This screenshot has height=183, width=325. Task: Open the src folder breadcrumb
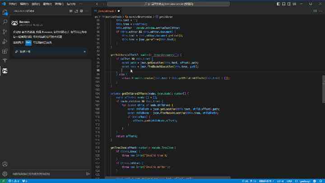(x=96, y=17)
